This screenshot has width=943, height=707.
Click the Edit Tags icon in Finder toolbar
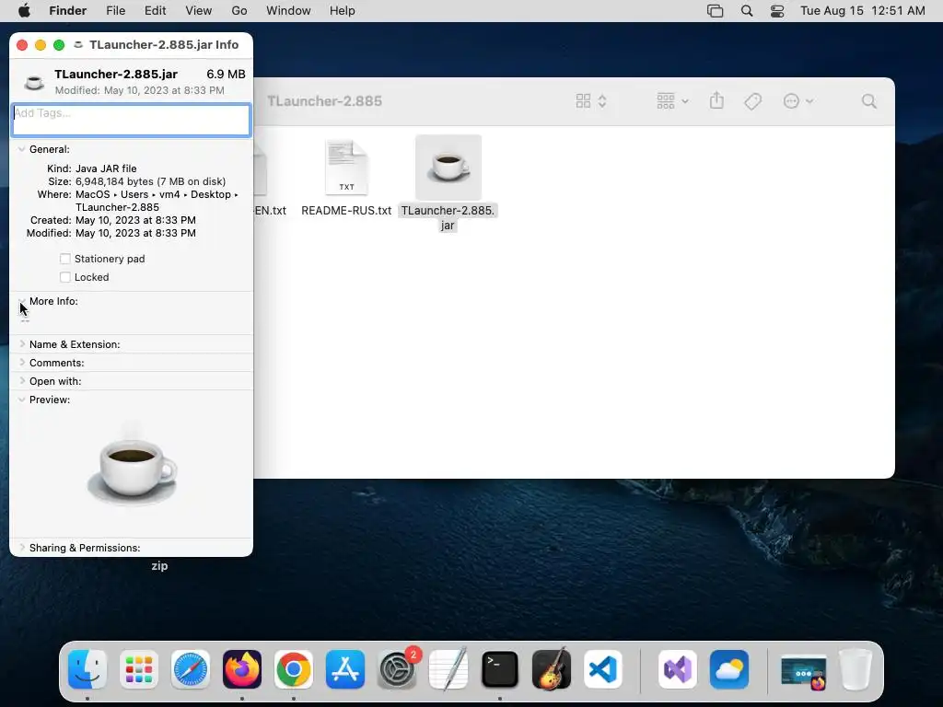(753, 101)
